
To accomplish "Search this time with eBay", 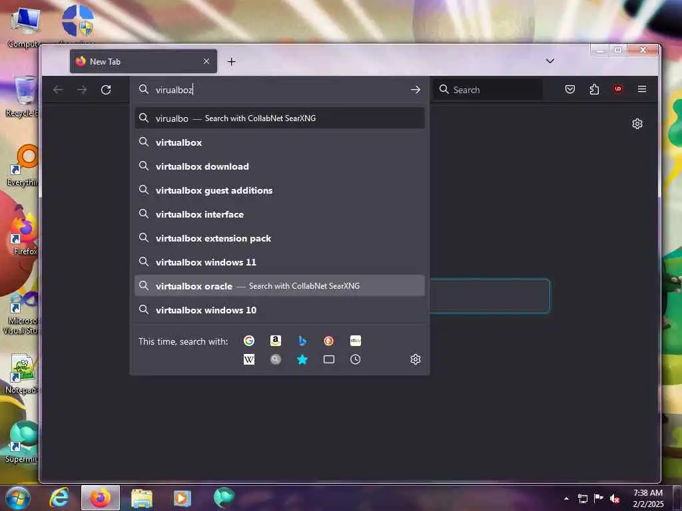I will pyautogui.click(x=356, y=341).
